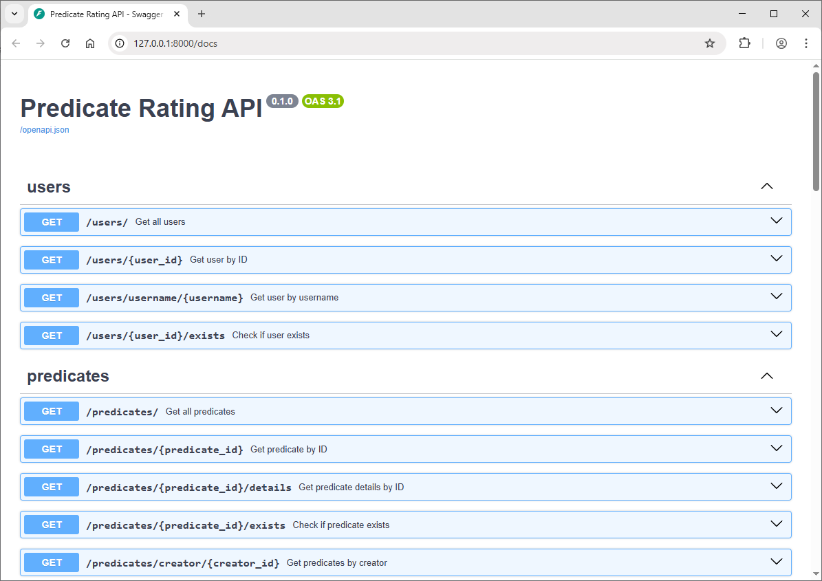Minimize the browser window
The height and width of the screenshot is (581, 822).
[742, 14]
